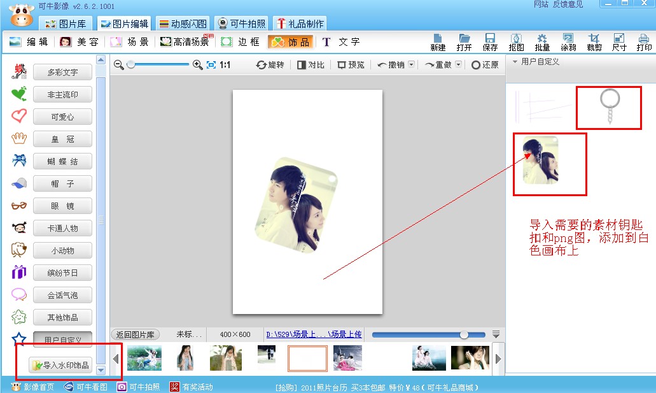The height and width of the screenshot is (393, 656).
Task: Save the image with 保存 icon
Action: click(490, 42)
